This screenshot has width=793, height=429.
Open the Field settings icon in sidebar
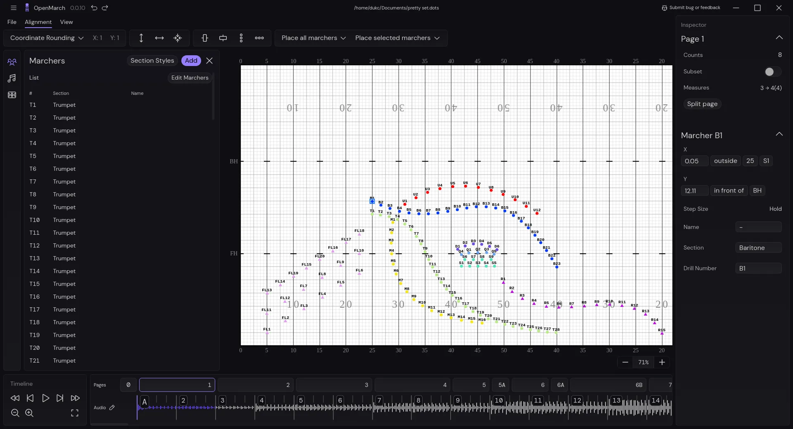(12, 95)
